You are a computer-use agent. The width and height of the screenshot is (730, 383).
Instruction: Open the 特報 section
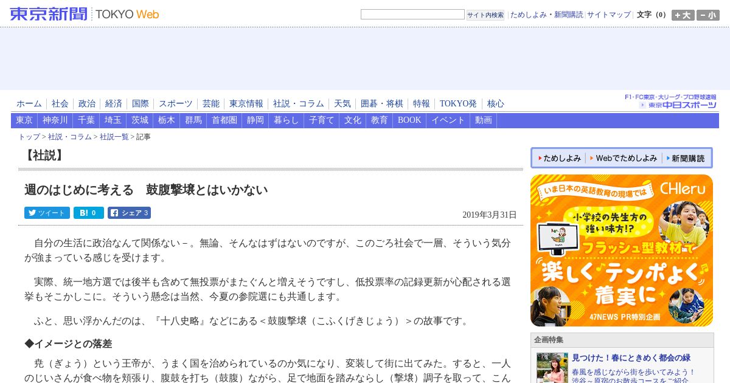pos(422,104)
